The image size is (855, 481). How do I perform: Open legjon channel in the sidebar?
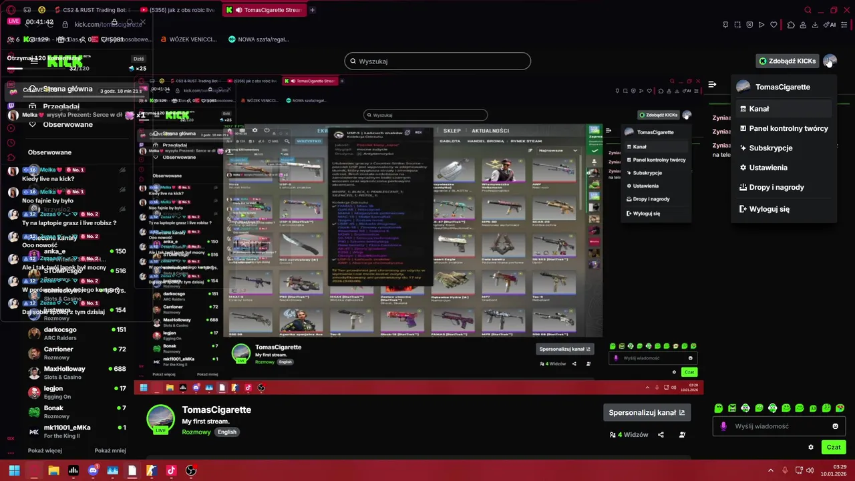[x=77, y=392]
